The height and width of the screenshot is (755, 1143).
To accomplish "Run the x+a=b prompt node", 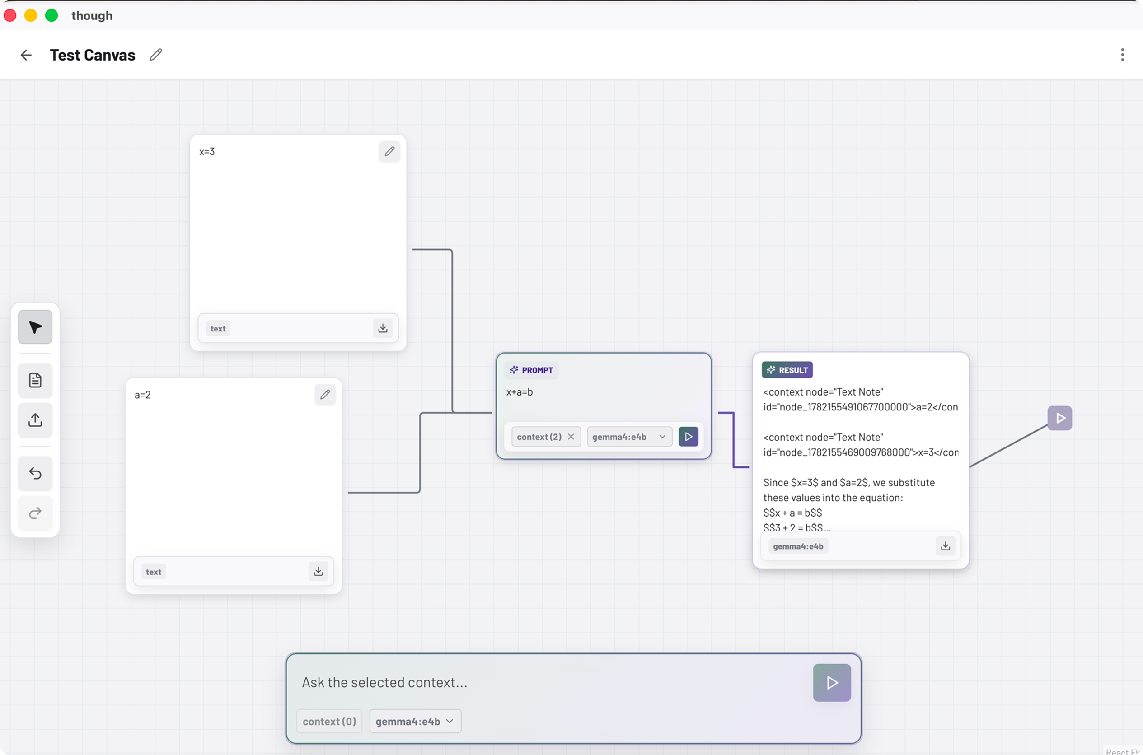I will point(689,437).
